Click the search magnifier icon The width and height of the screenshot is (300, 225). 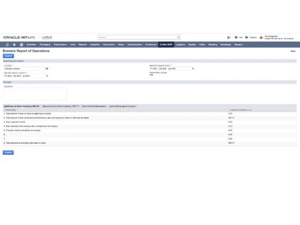(178, 37)
